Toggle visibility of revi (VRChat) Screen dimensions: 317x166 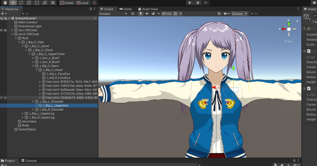point(2,30)
